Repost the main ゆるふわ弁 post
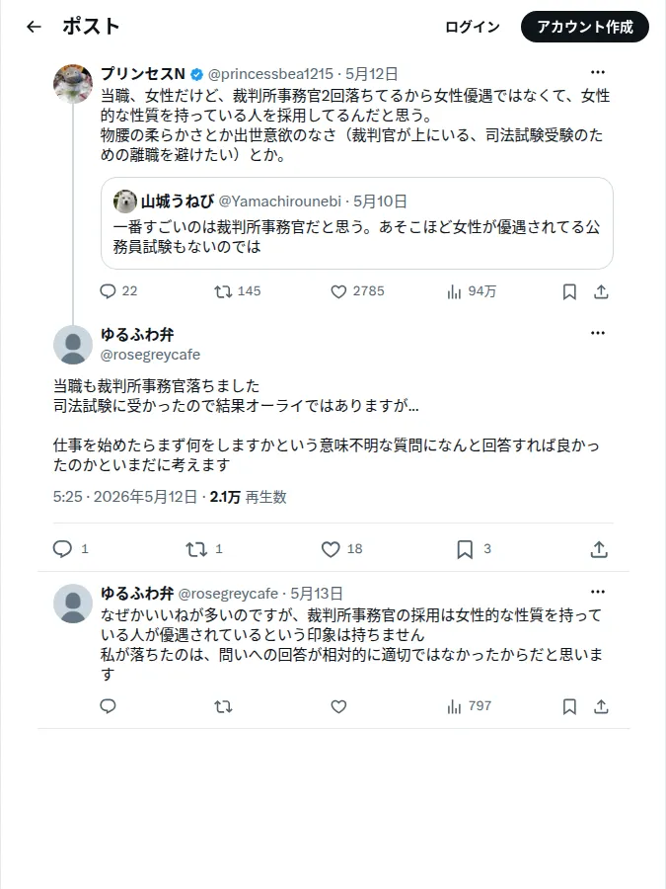666x889 pixels. pyautogui.click(x=196, y=549)
